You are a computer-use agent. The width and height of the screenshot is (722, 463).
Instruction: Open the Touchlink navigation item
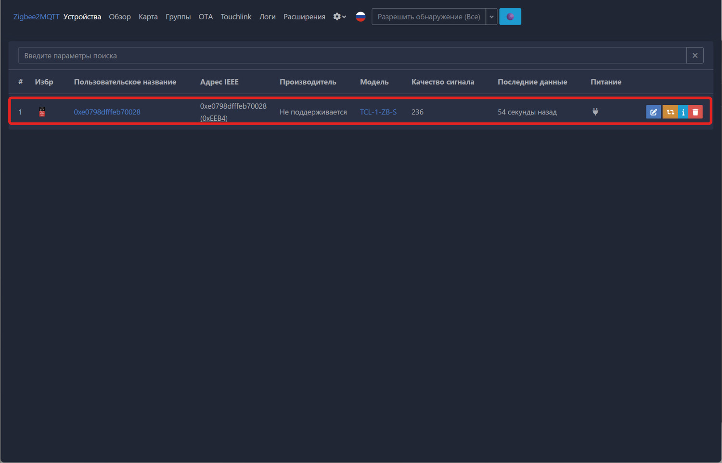[x=236, y=17]
